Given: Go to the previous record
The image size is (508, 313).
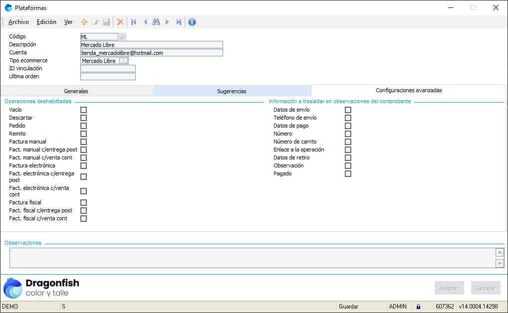Looking at the screenshot, I should point(145,22).
